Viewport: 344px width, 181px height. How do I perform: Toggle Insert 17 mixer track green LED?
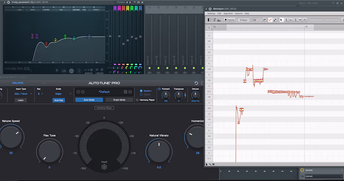pos(167,68)
